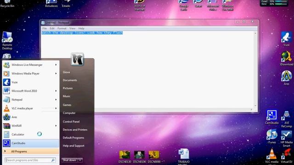Select the JDownloader desktop shortcut
Viewport: 294px width, 165px height.
(286, 58)
